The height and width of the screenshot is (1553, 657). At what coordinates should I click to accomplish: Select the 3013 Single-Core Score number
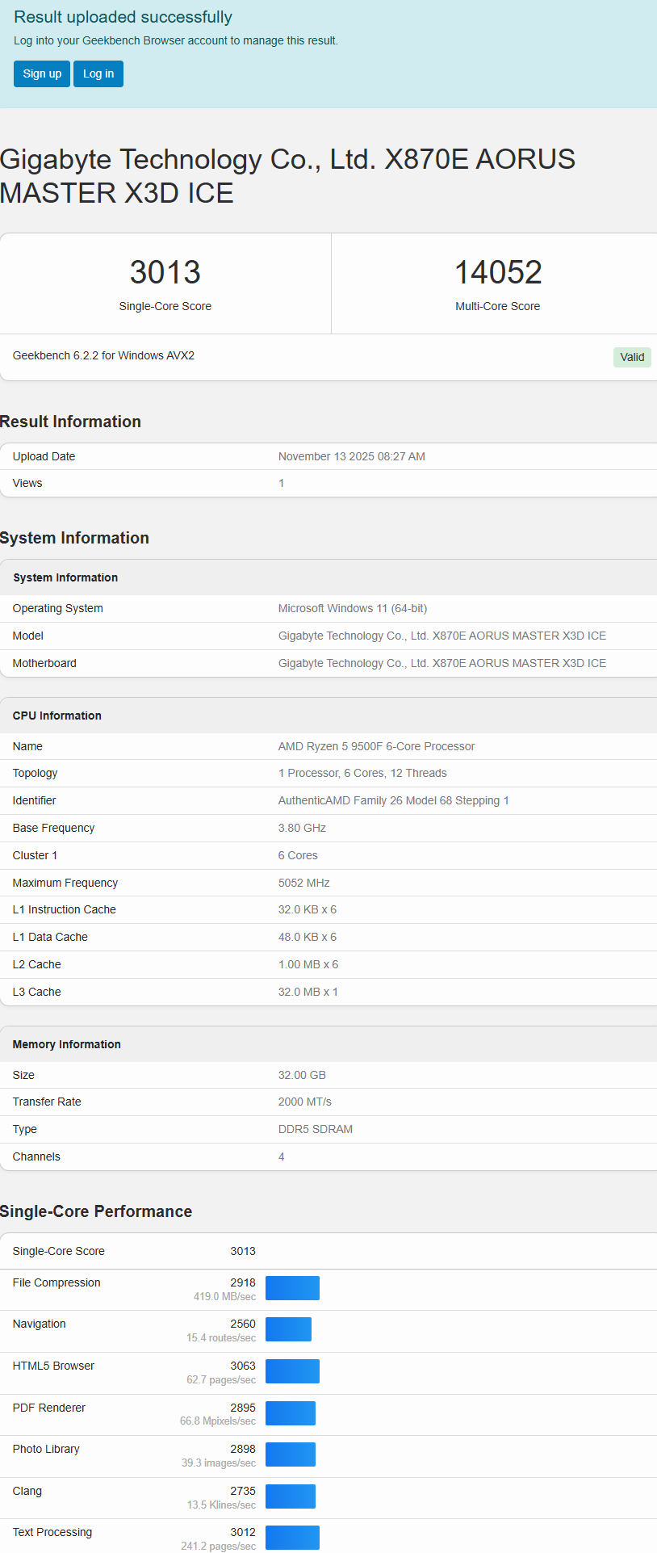point(165,272)
